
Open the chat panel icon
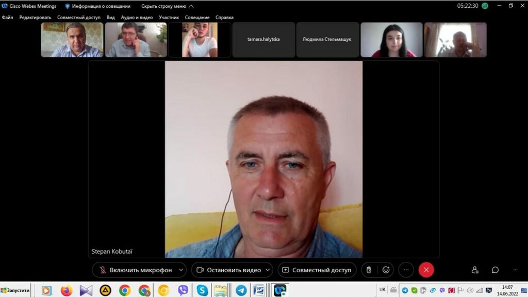point(495,270)
